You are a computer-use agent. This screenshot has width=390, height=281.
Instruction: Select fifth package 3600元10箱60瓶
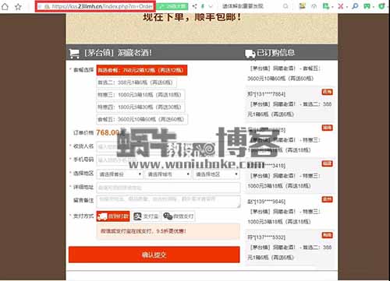click(x=142, y=119)
